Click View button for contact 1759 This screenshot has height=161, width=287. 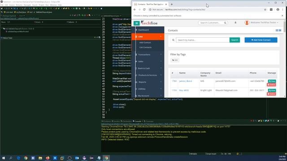point(272,90)
